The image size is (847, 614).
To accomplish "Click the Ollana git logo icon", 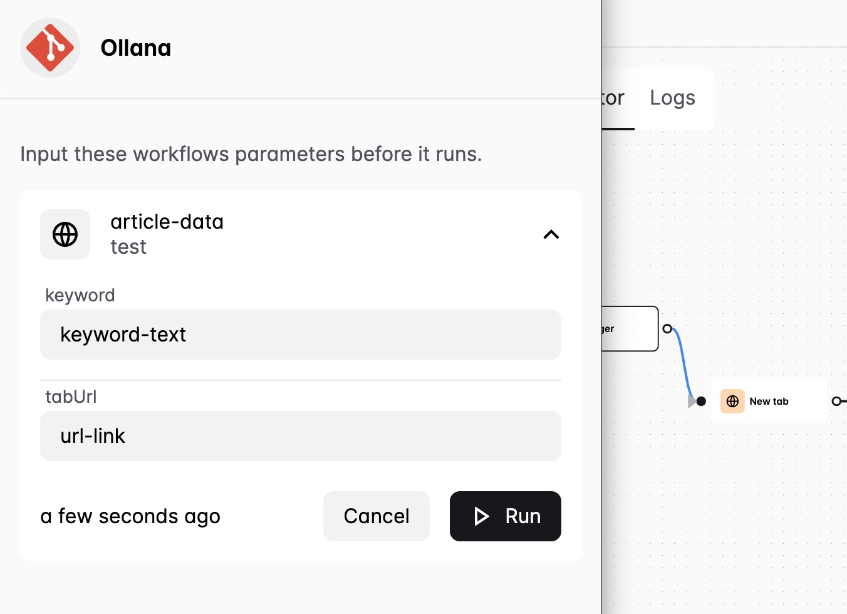I will 50,48.
